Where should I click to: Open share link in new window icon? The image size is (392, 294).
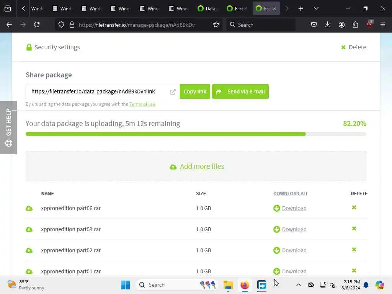coord(173,92)
